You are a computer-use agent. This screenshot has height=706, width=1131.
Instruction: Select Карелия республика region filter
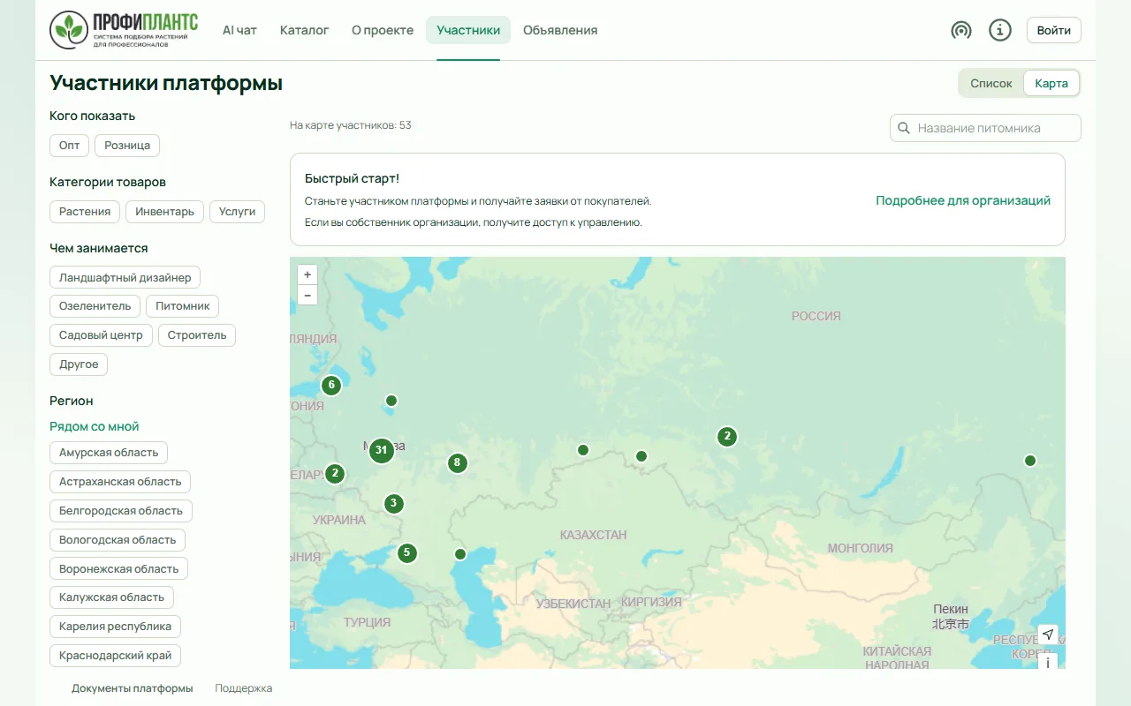116,627
